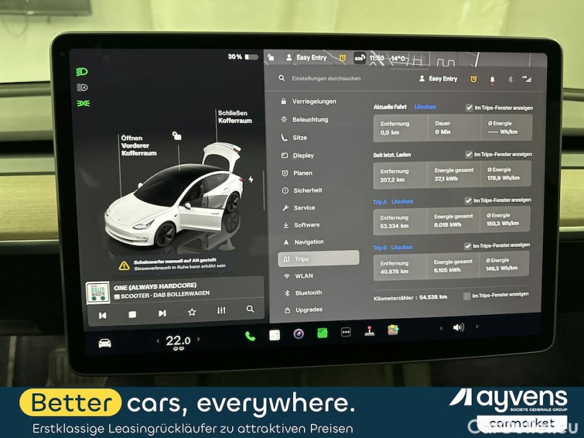Open the Toybox app icon

pyautogui.click(x=393, y=330)
